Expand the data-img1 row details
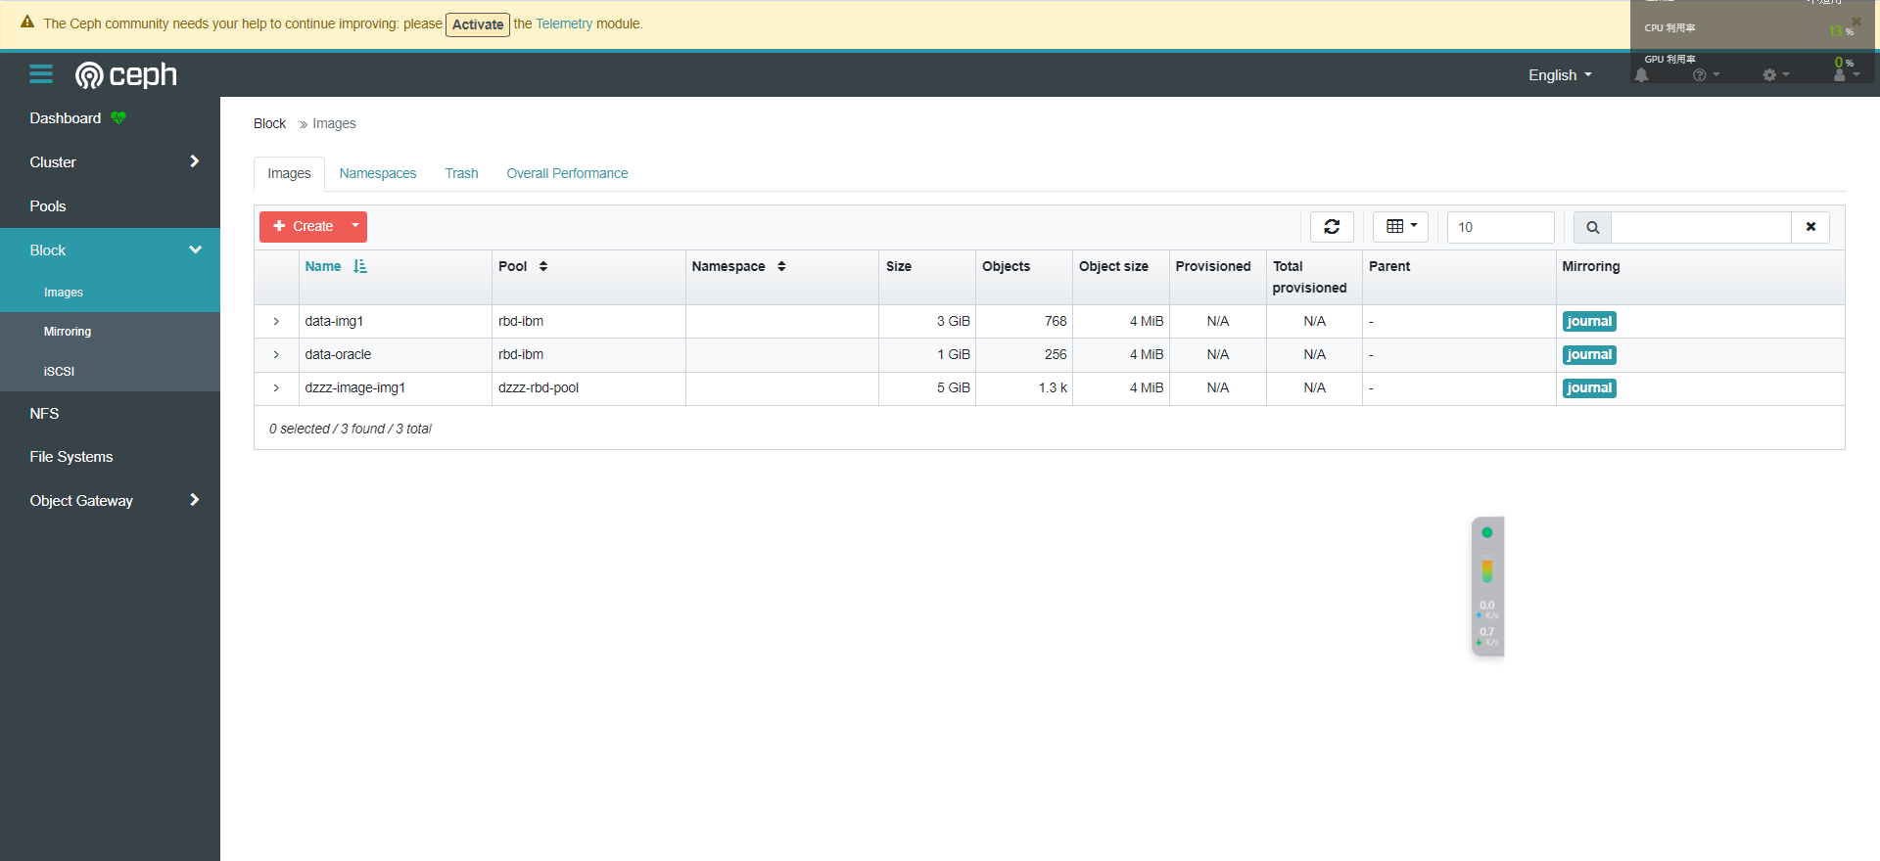 click(276, 321)
